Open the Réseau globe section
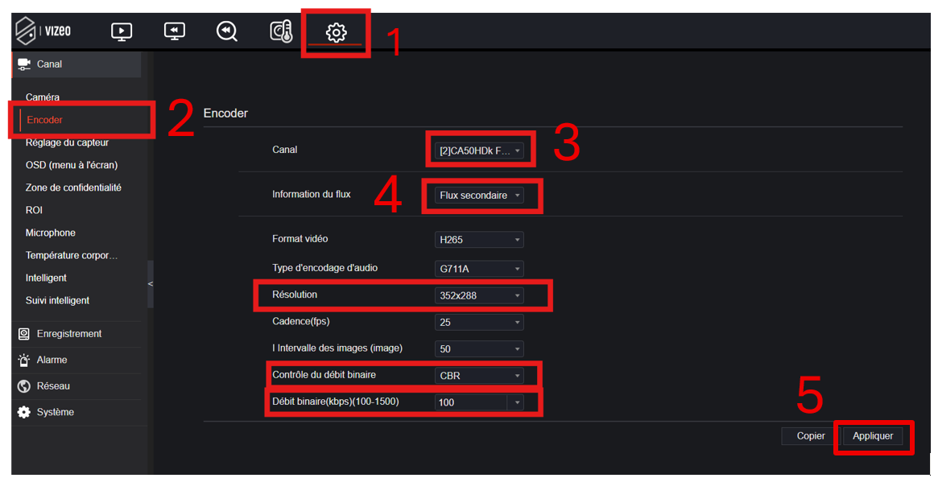Image resolution: width=934 pixels, height=478 pixels. pyautogui.click(x=53, y=386)
